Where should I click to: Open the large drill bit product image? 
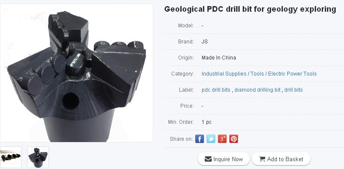coord(76,73)
